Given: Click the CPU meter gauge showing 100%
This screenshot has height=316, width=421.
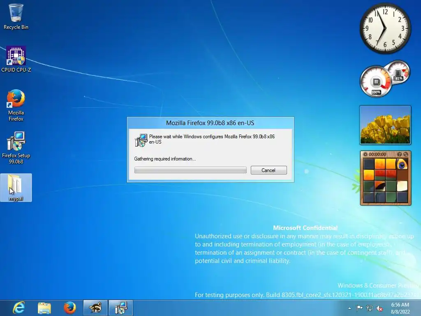Looking at the screenshot, I should pyautogui.click(x=376, y=82).
